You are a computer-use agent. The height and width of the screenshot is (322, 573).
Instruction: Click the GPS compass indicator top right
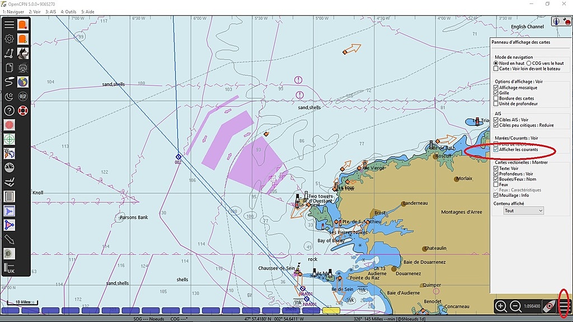pos(557,22)
